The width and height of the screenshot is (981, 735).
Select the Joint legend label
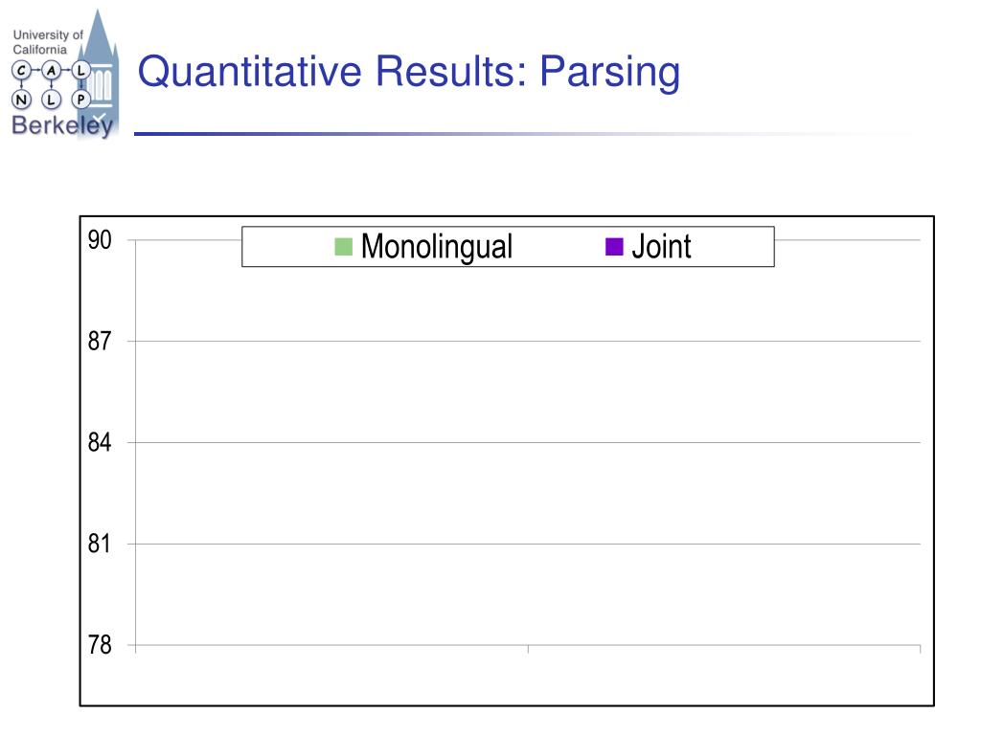661,247
